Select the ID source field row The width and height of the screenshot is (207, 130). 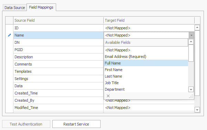(58, 28)
